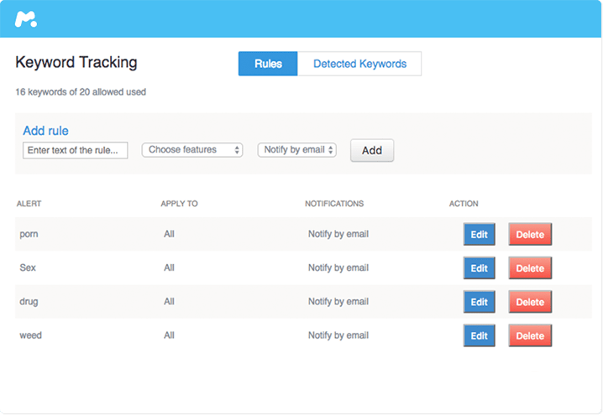Focus the 'Enter text of the rule...' field
Screen dimensions: 603x415
[x=76, y=150]
